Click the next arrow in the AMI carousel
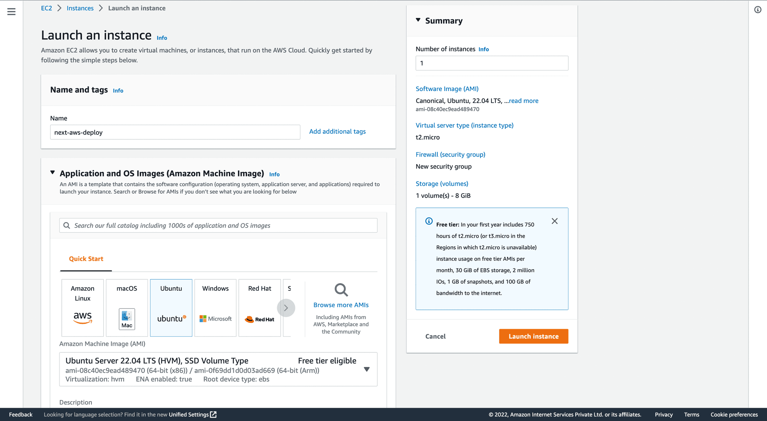 click(x=286, y=308)
